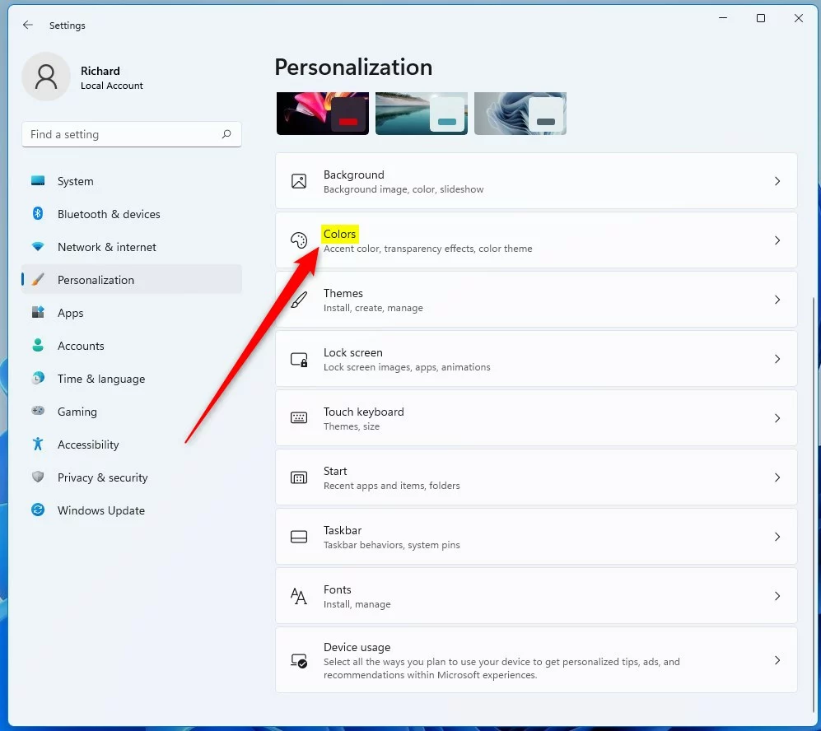The width and height of the screenshot is (821, 731).
Task: Click the Background picture icon
Action: [x=299, y=181]
